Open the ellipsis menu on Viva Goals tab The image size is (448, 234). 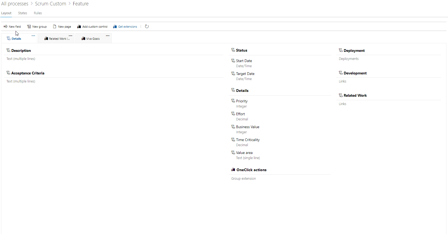pyautogui.click(x=108, y=36)
